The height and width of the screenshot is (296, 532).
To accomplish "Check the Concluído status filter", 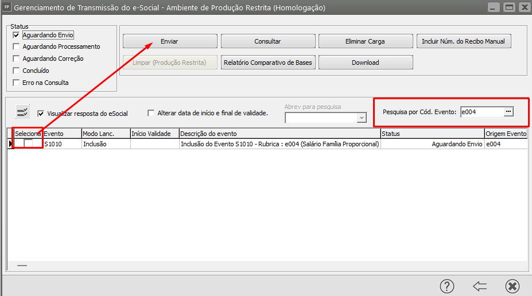I will 16,71.
